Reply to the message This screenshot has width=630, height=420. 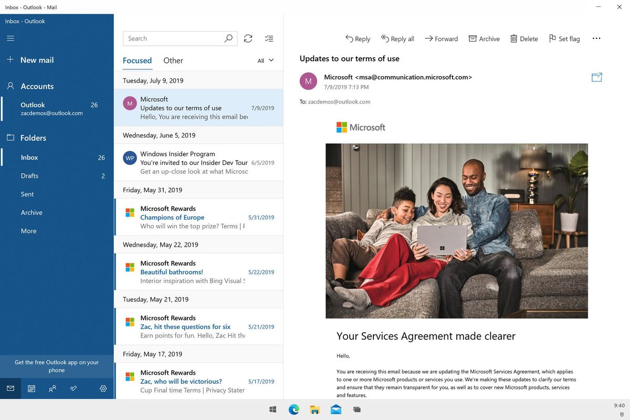point(358,38)
